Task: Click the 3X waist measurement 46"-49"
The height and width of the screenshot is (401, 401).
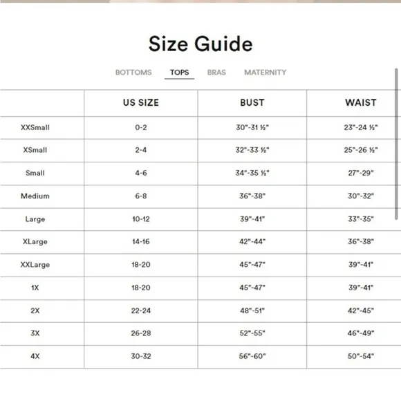Action: coord(361,333)
